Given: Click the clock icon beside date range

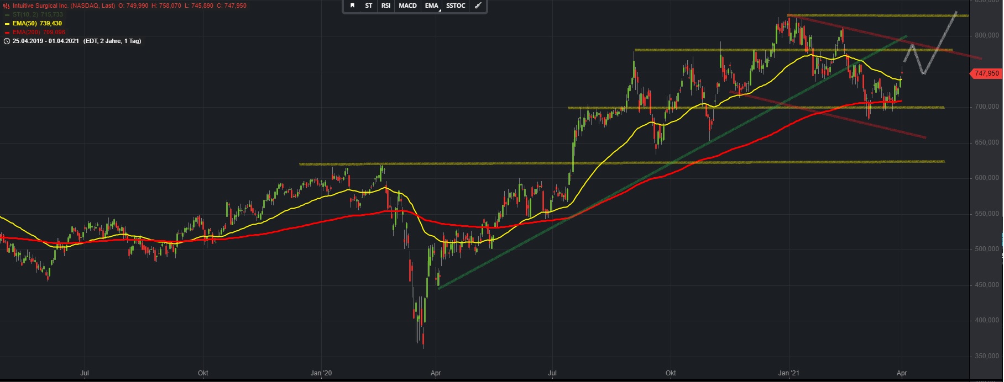Looking at the screenshot, I should 7,41.
